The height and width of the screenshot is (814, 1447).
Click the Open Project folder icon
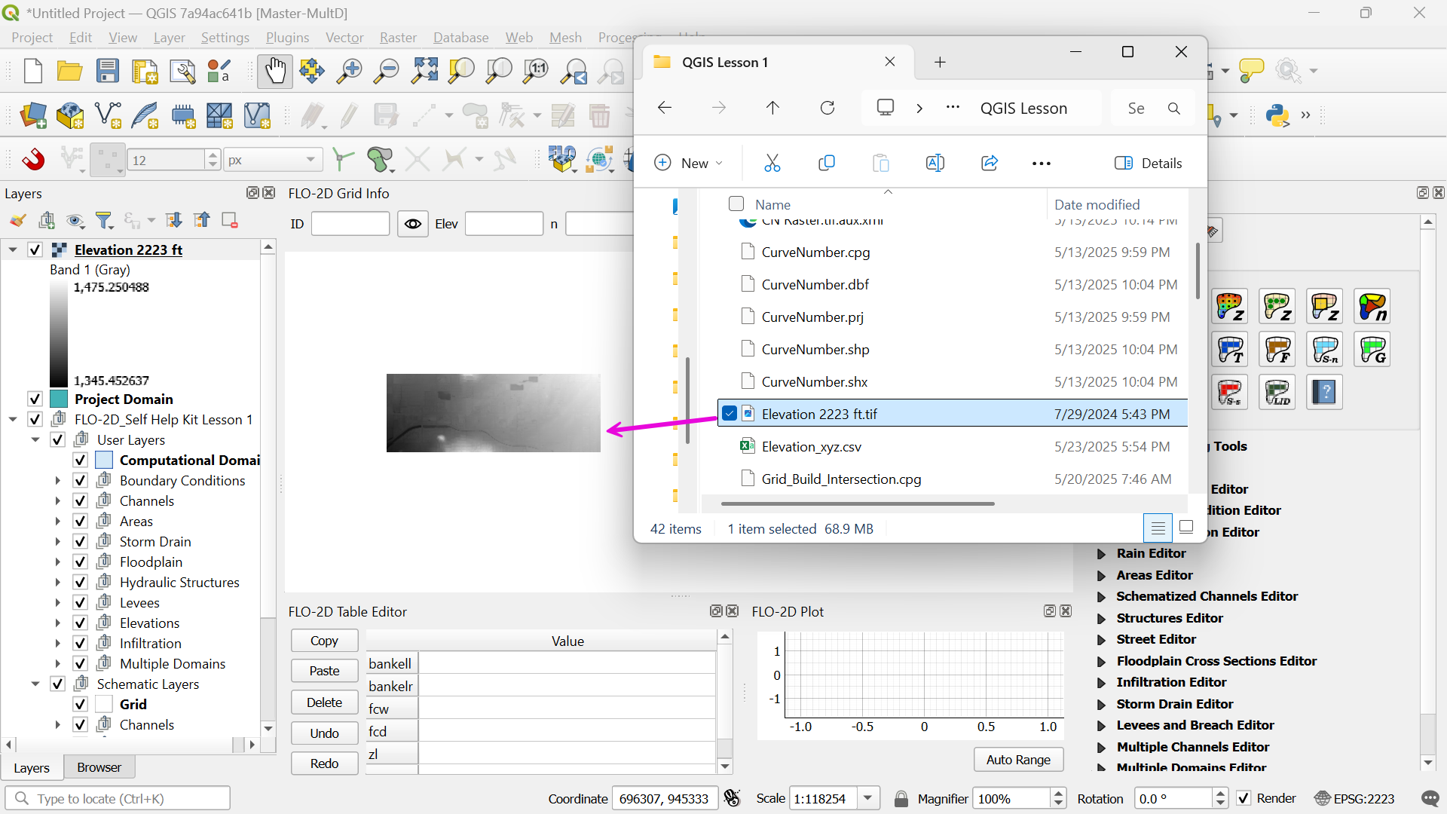pyautogui.click(x=70, y=71)
